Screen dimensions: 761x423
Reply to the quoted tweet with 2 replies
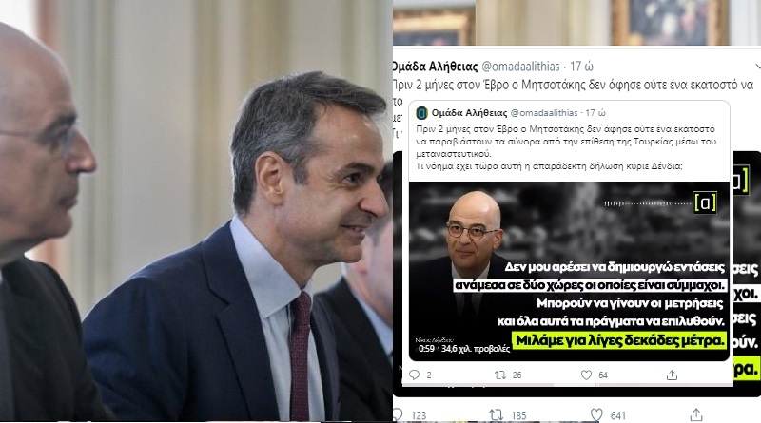pyautogui.click(x=415, y=375)
